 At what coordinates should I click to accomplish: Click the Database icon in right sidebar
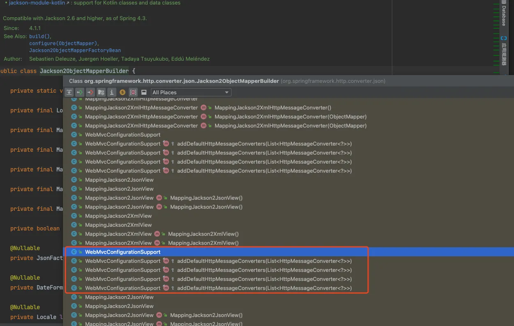503,2
